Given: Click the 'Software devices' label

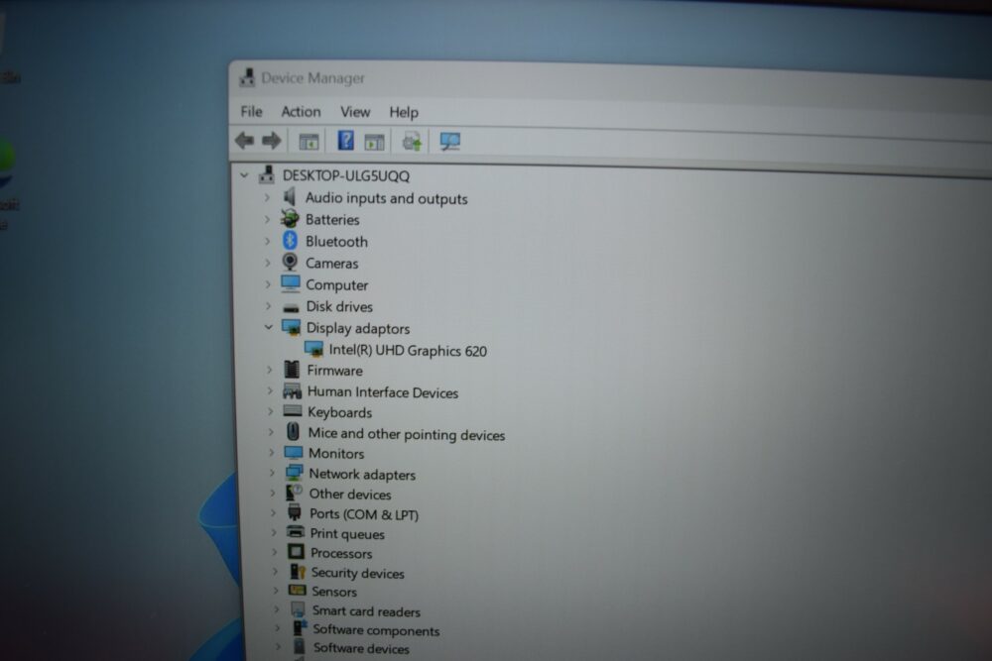Looking at the screenshot, I should point(361,648).
